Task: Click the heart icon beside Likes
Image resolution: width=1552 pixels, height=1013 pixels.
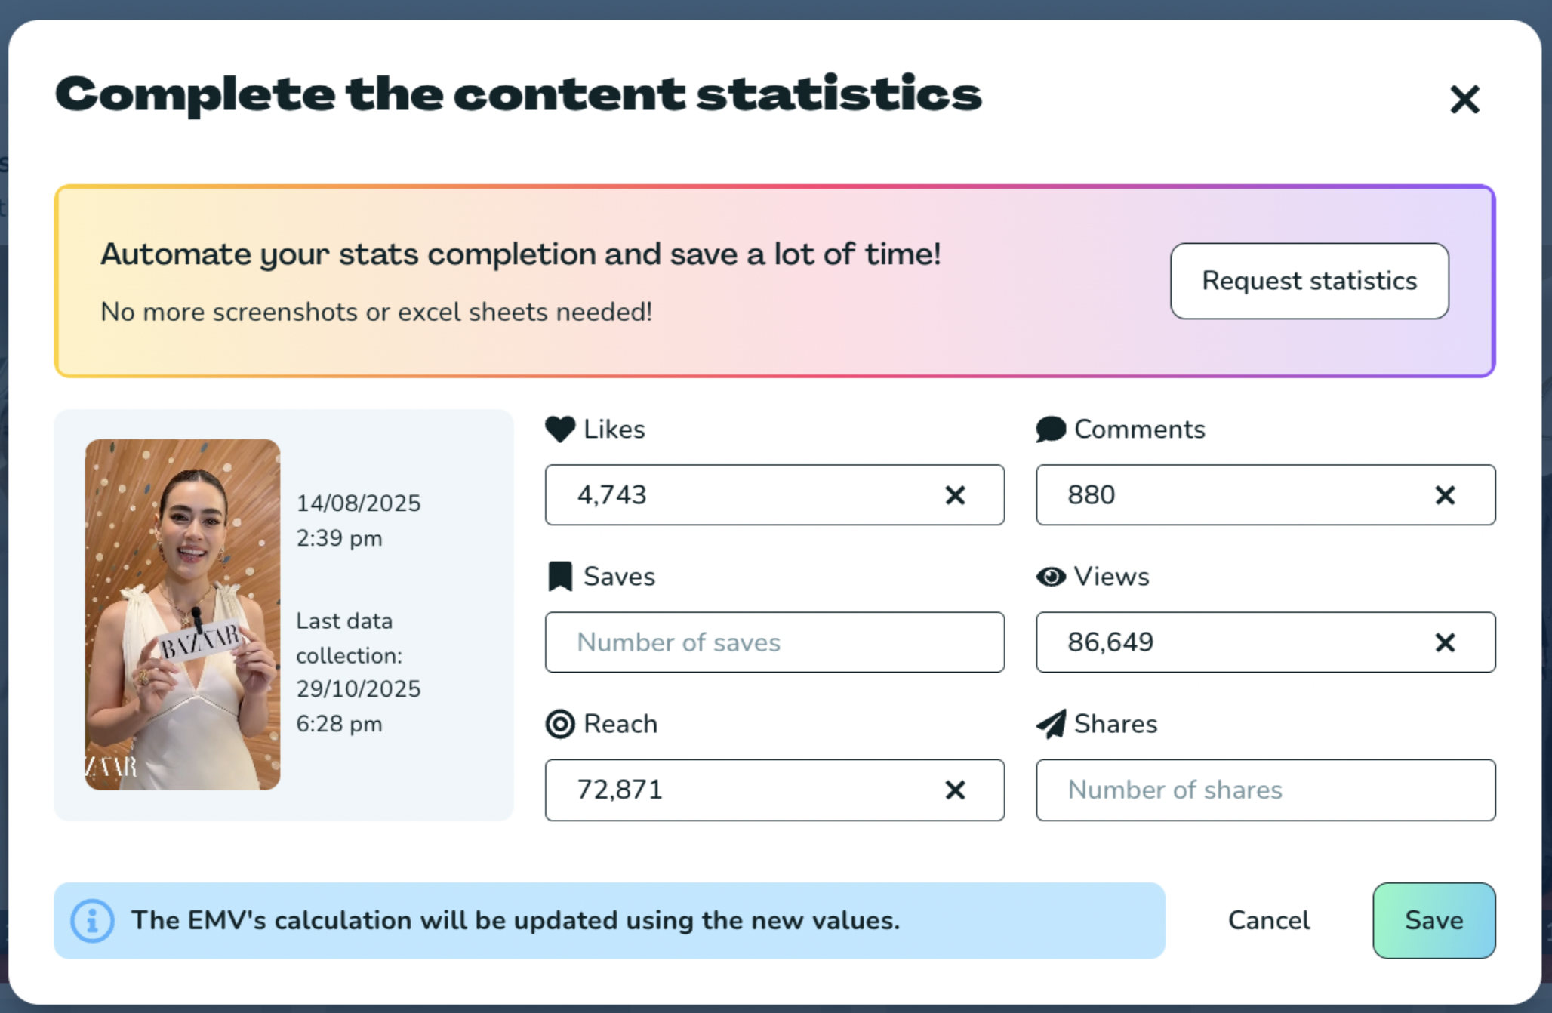Action: click(560, 430)
